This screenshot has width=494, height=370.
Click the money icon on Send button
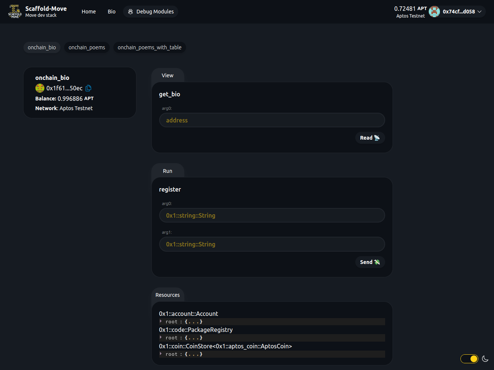377,262
